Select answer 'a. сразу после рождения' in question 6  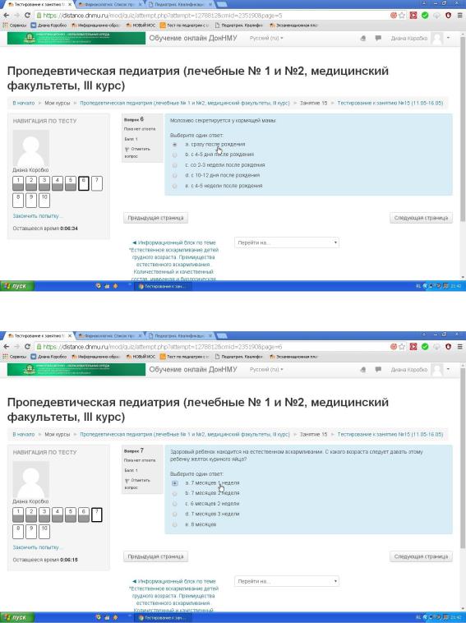pyautogui.click(x=174, y=145)
